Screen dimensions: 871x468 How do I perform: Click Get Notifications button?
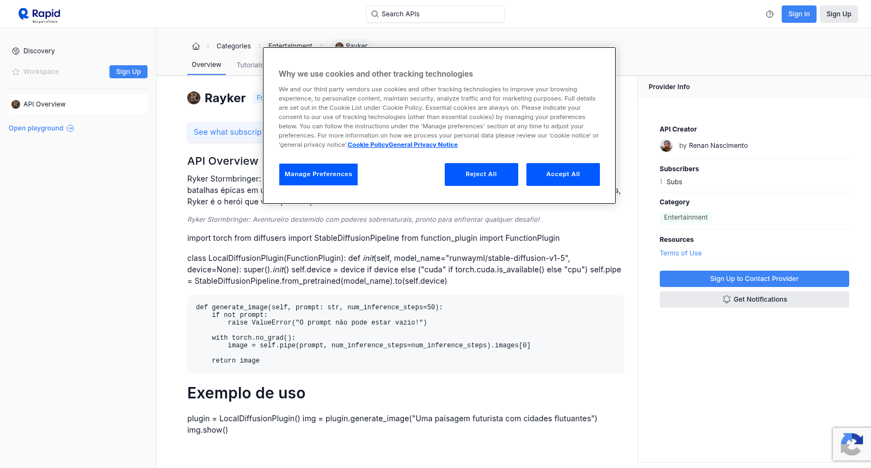[755, 299]
